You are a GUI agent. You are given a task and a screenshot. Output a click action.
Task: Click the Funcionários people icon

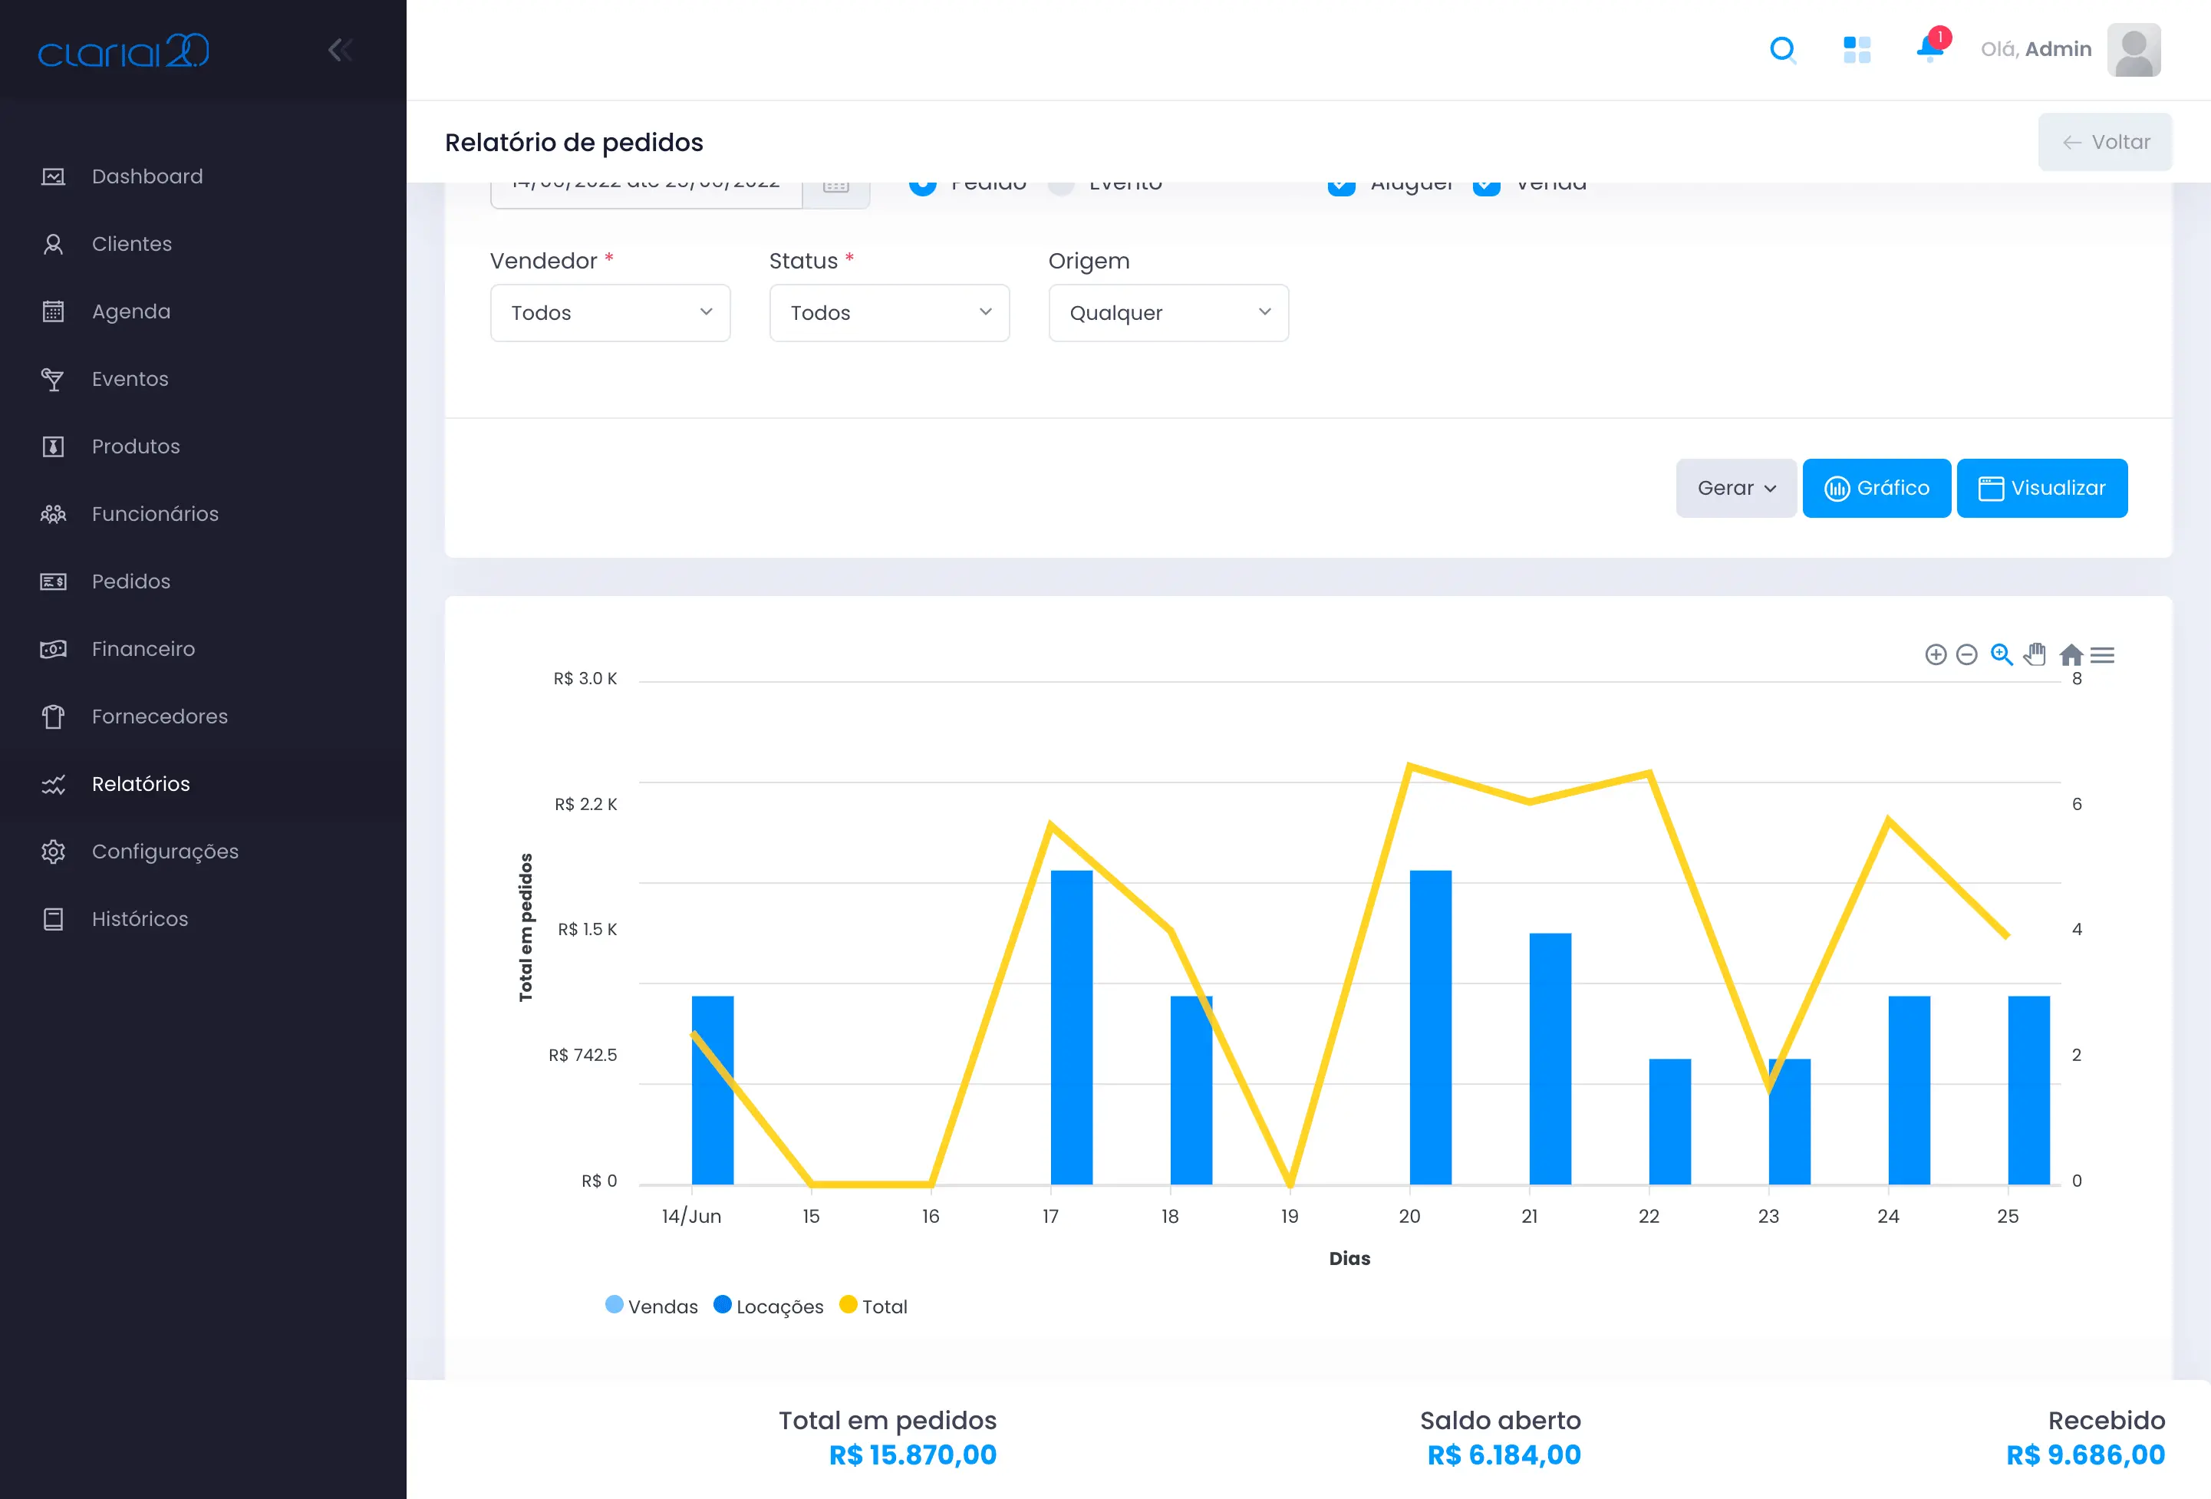click(x=53, y=515)
